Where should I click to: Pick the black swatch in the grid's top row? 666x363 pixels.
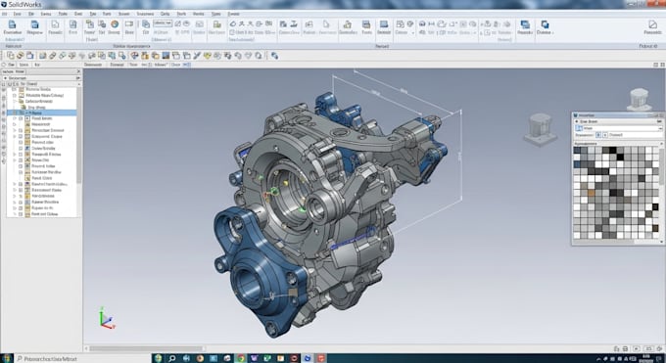point(612,150)
